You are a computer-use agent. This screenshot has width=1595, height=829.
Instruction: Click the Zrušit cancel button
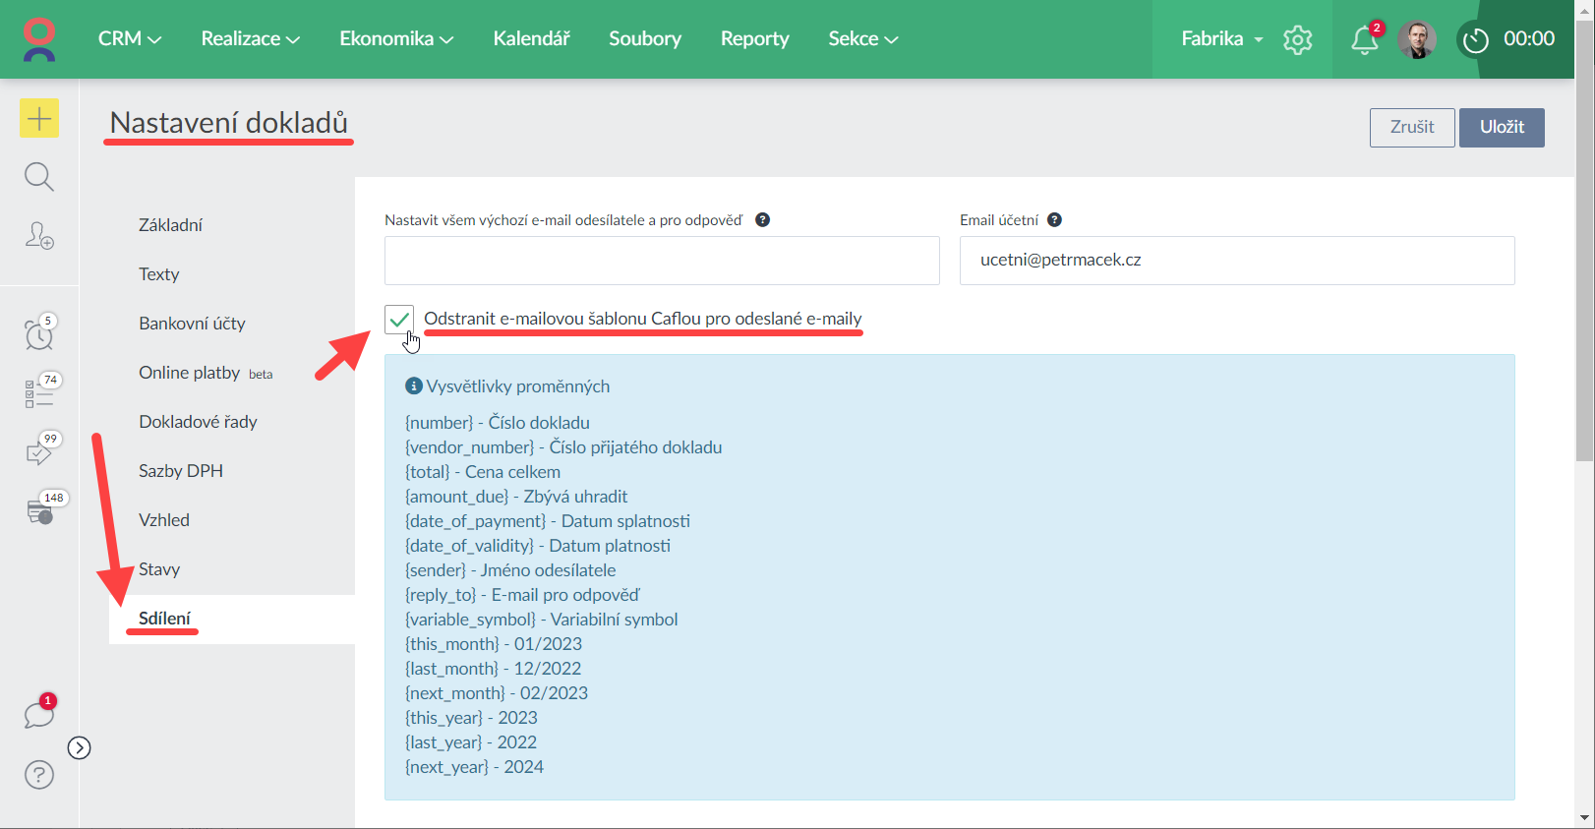1411,128
